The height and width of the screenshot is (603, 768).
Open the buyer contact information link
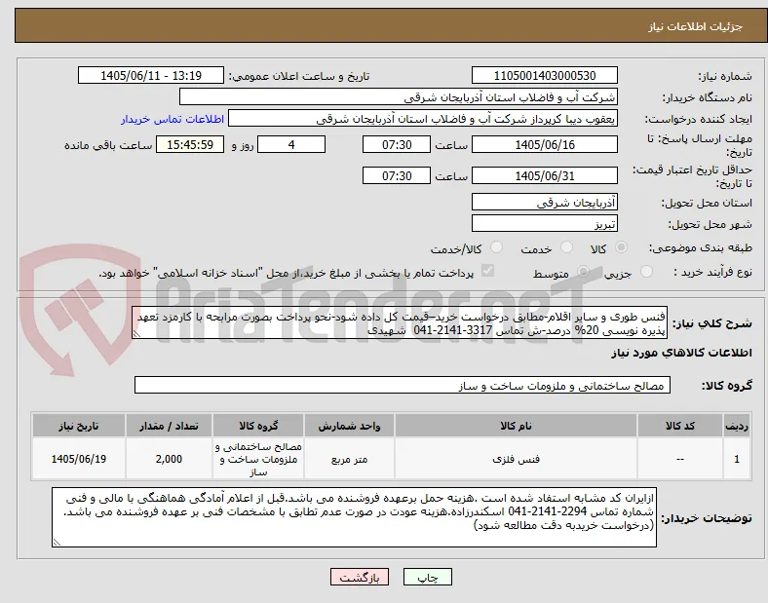click(x=173, y=119)
